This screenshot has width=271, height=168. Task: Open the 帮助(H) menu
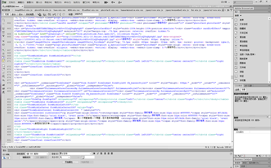pos(96,2)
